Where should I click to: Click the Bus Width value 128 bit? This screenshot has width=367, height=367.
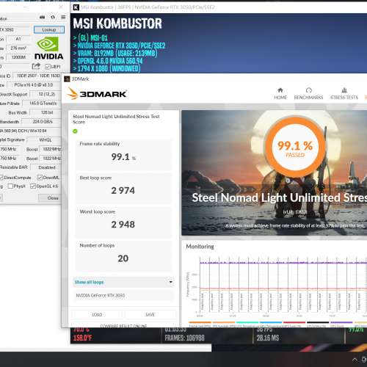[x=46, y=112]
